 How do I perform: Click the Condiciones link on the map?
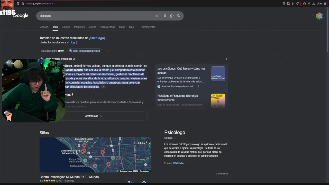144,171
